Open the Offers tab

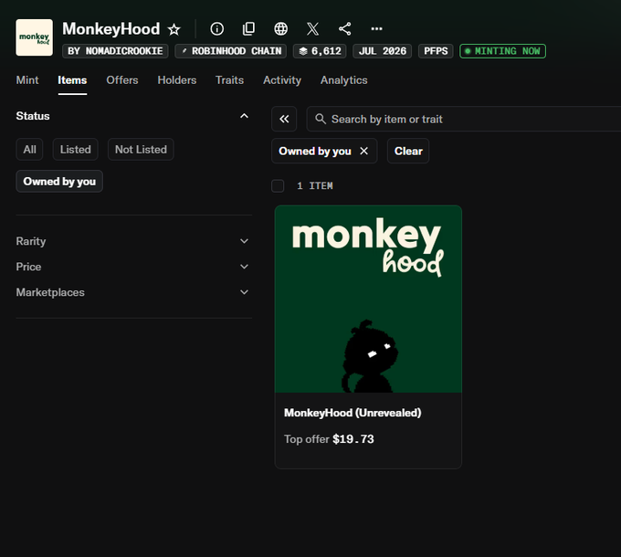pos(122,80)
